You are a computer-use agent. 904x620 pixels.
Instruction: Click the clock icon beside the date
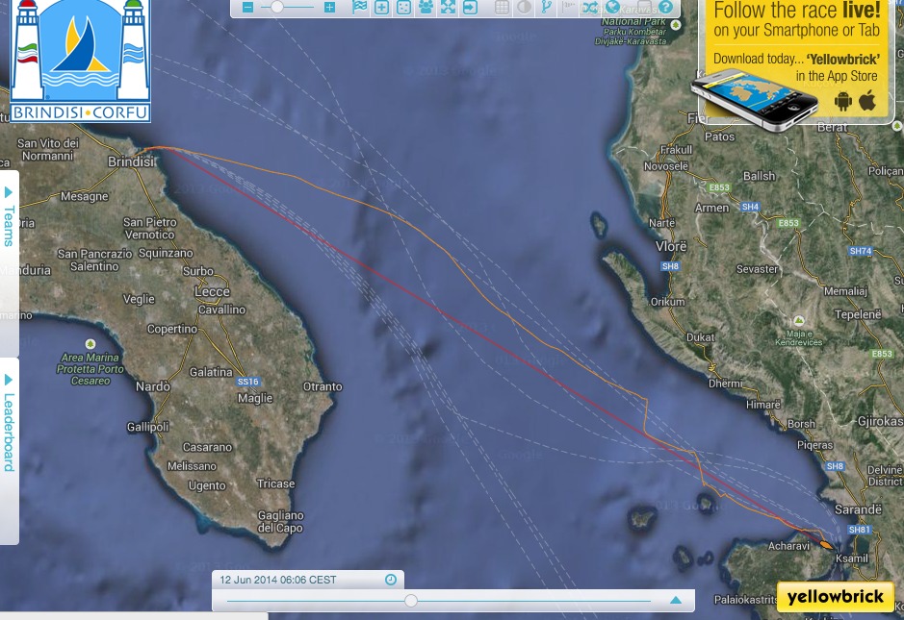391,580
